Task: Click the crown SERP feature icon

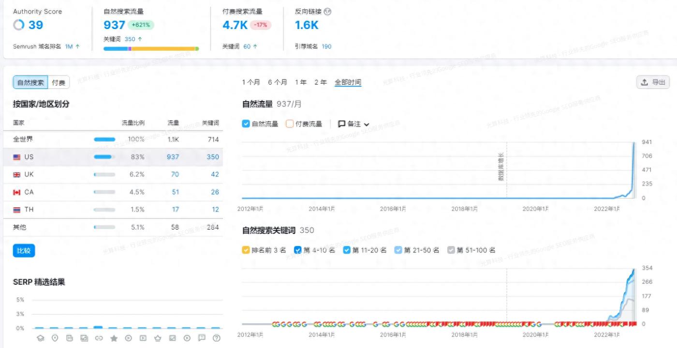Action: 158,338
